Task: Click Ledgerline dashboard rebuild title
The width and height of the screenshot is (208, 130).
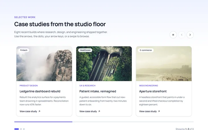Action: [x=40, y=91]
